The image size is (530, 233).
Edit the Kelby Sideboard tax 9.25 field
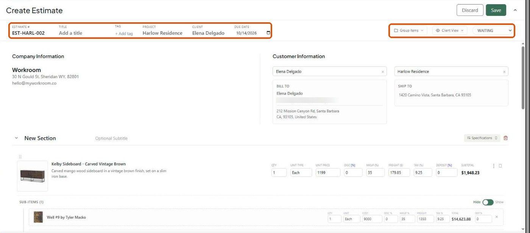click(423, 172)
